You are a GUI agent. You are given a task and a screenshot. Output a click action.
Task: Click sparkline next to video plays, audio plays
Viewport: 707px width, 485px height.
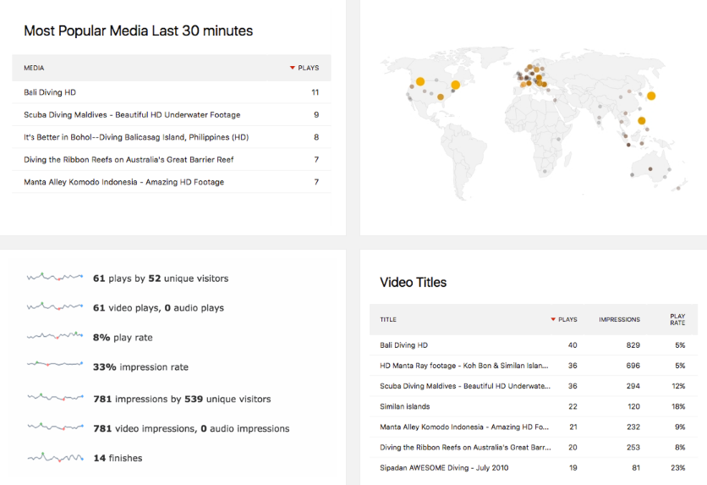[54, 307]
